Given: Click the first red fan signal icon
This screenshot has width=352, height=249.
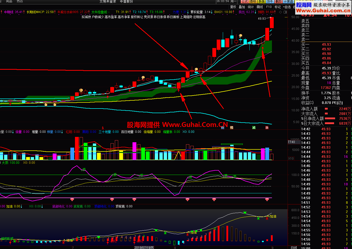Looking at the screenshot, I should pyautogui.click(x=72, y=199).
